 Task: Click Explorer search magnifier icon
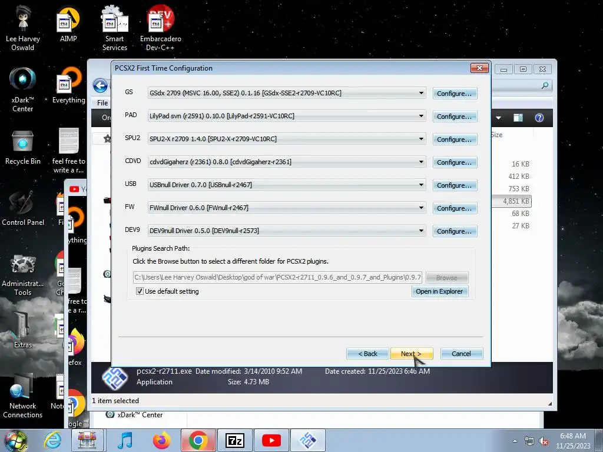(x=545, y=85)
